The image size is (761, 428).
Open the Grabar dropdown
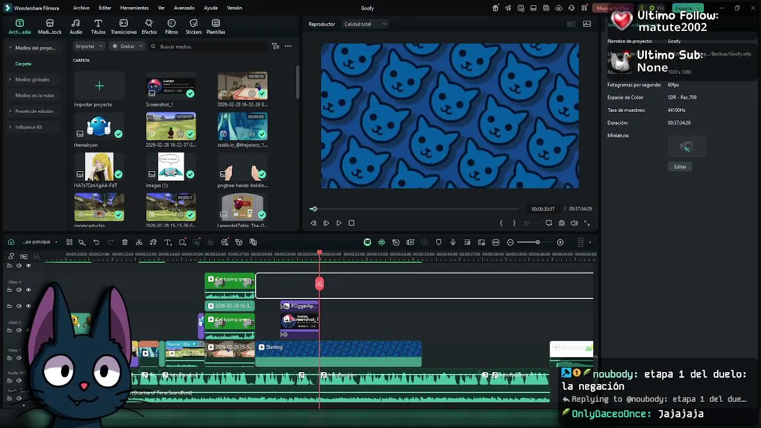128,46
